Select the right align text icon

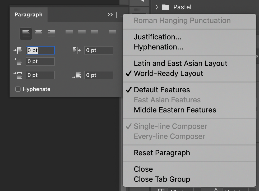pyautogui.click(x=52, y=34)
